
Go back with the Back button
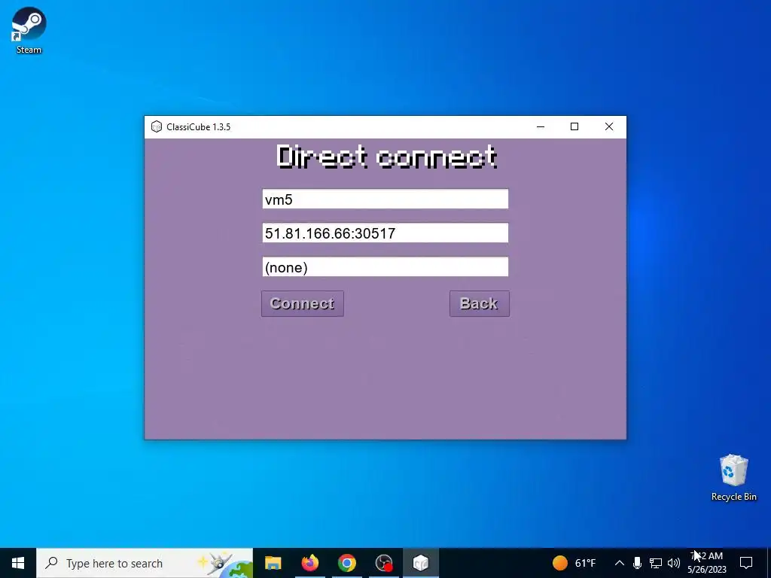click(x=480, y=304)
